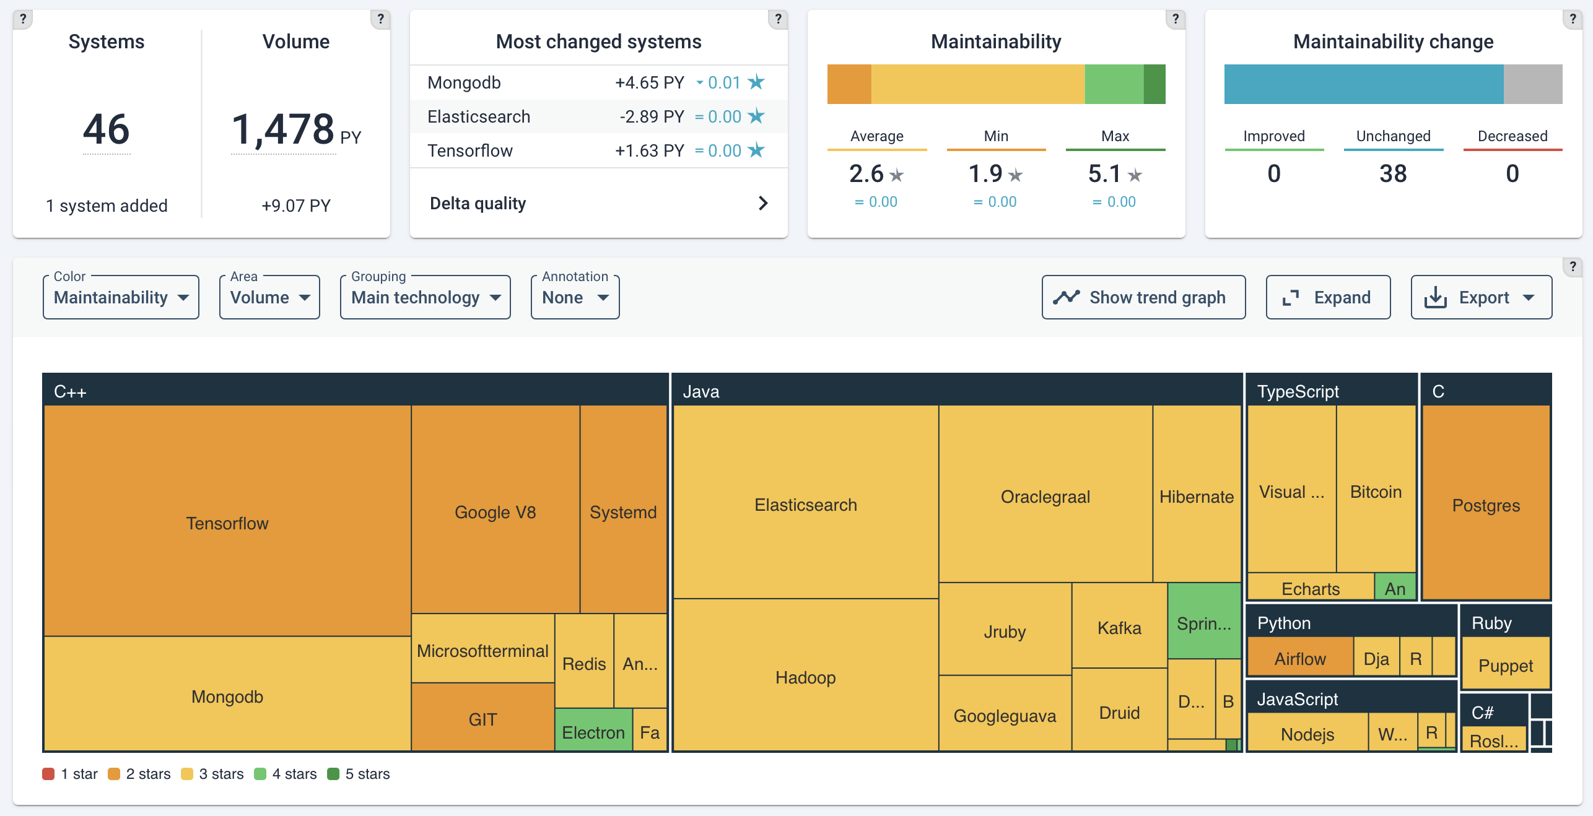Open help icon on Maintainability card

click(1175, 19)
